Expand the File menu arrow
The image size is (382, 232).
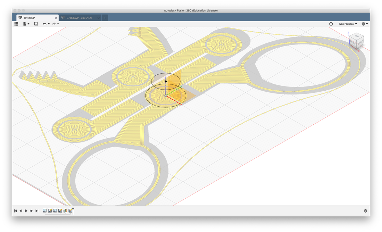pos(28,24)
